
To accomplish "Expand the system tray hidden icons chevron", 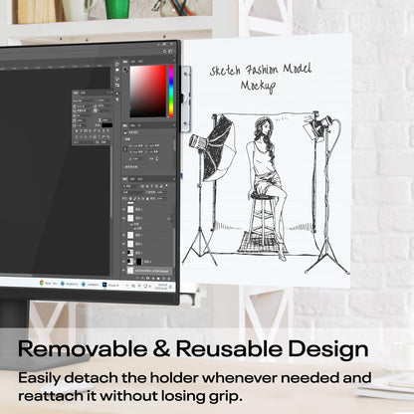I will [127, 286].
